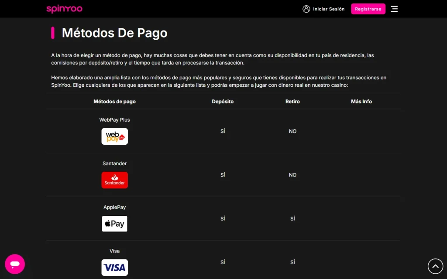Click the Más Info column header
This screenshot has height=279, width=447.
click(361, 101)
